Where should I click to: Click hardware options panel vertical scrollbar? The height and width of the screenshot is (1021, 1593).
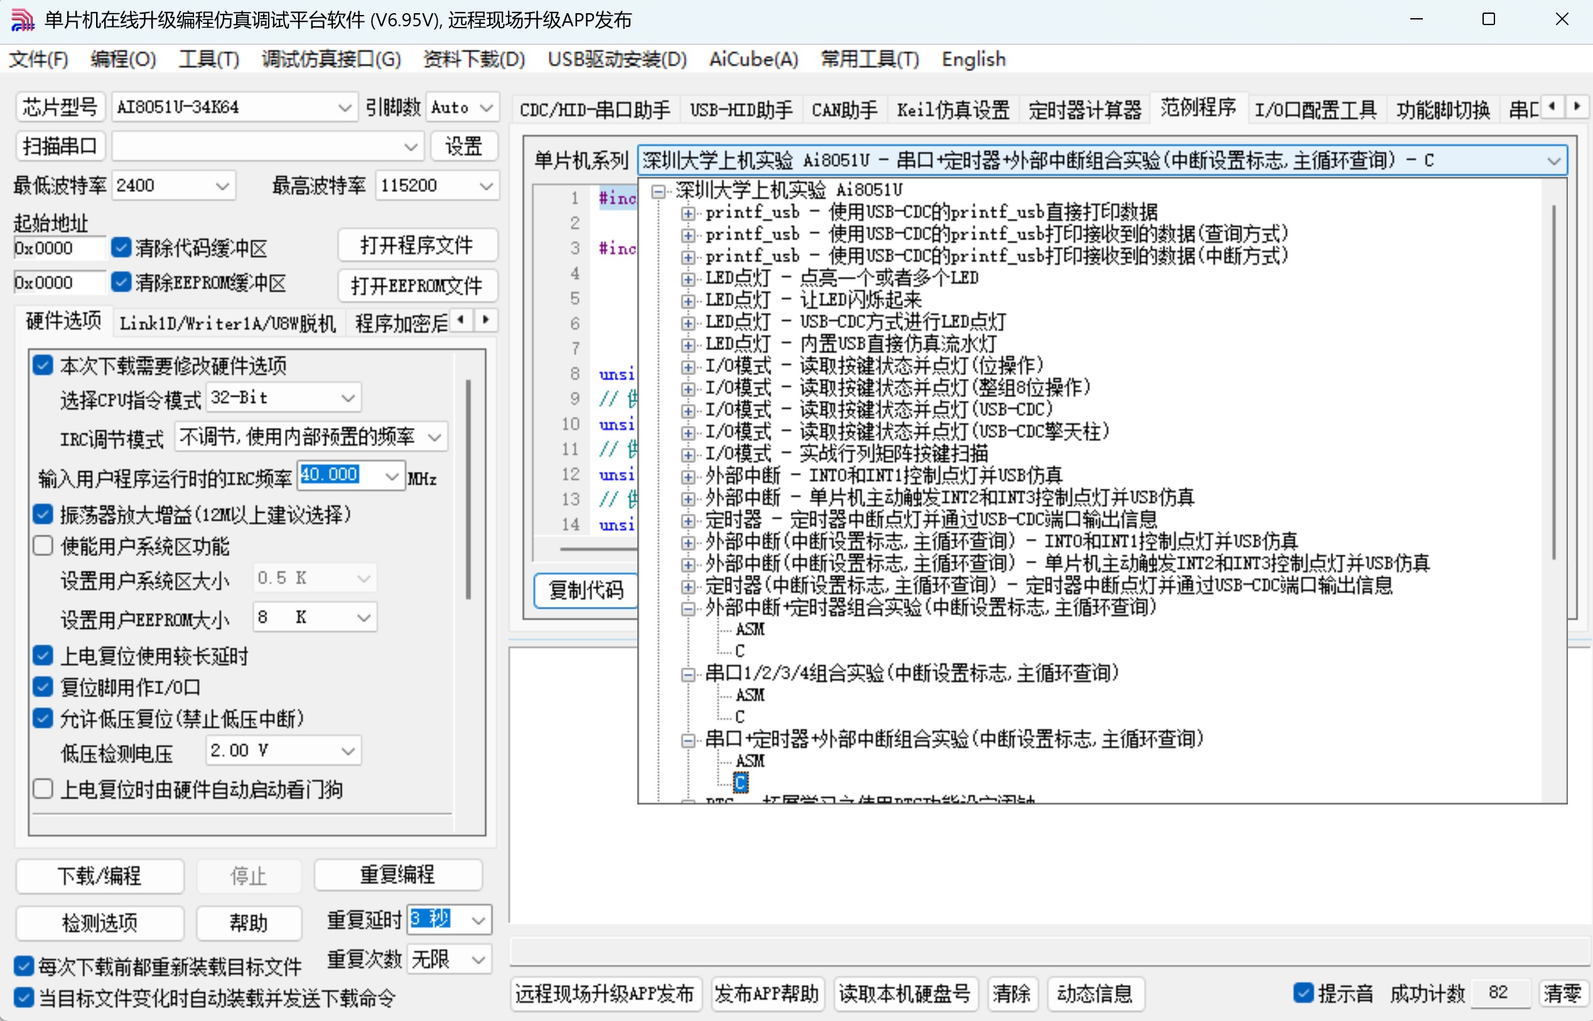click(469, 489)
